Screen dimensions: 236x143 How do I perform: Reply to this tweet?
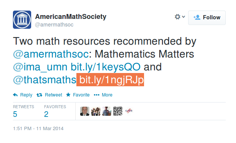23,95
